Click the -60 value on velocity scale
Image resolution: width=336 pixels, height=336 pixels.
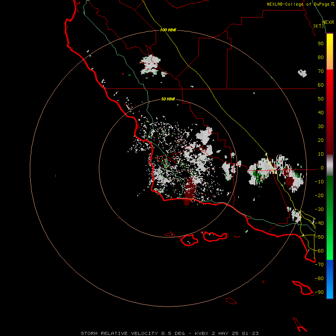point(319,251)
